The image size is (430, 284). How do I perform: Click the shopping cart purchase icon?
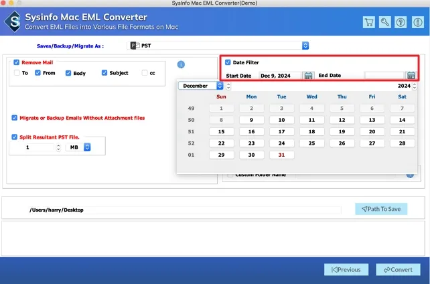point(368,22)
